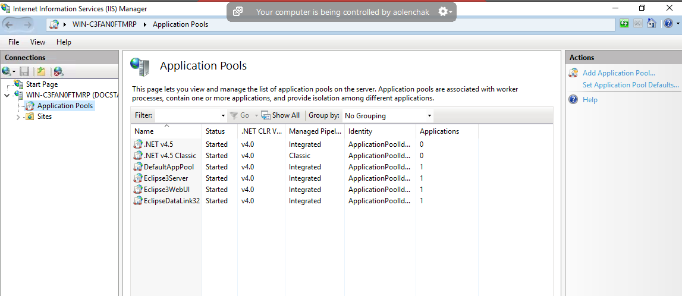Click the Eclipse3Server pool icon
The image size is (682, 296).
click(x=138, y=178)
